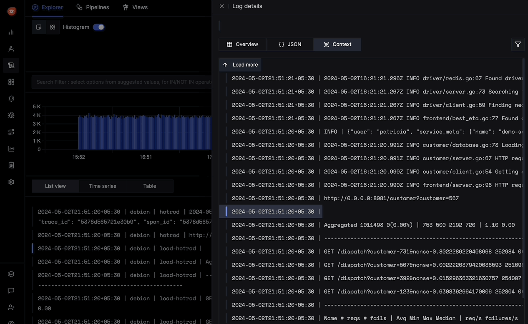Select the Context tab in Log details

click(337, 44)
